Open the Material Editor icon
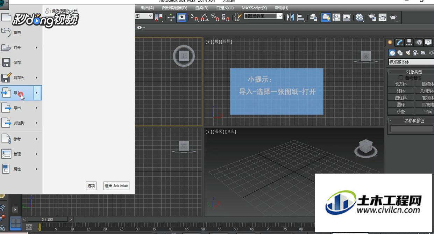This screenshot has height=234, width=434. pos(360,17)
